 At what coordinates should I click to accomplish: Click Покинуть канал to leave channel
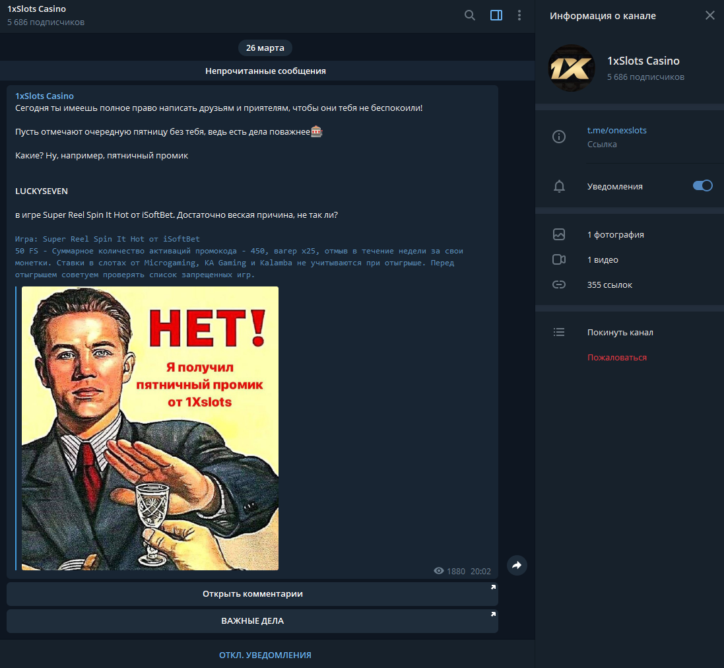[620, 332]
